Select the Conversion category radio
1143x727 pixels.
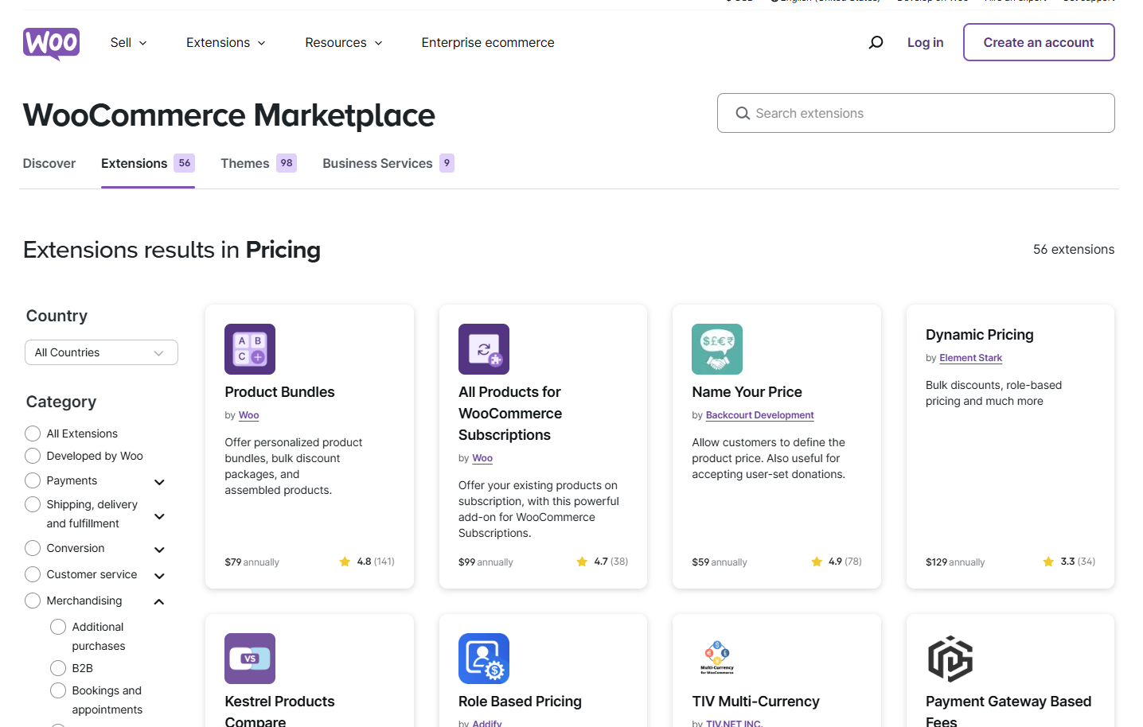[x=33, y=548]
